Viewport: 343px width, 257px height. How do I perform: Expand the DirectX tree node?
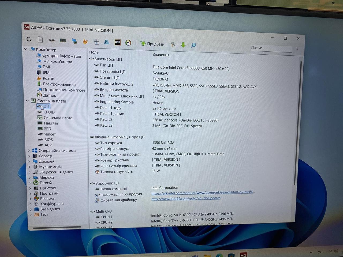click(x=30, y=183)
